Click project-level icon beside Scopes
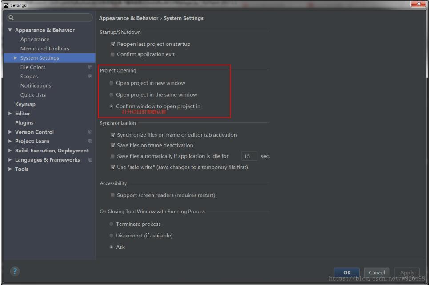 tap(90, 77)
